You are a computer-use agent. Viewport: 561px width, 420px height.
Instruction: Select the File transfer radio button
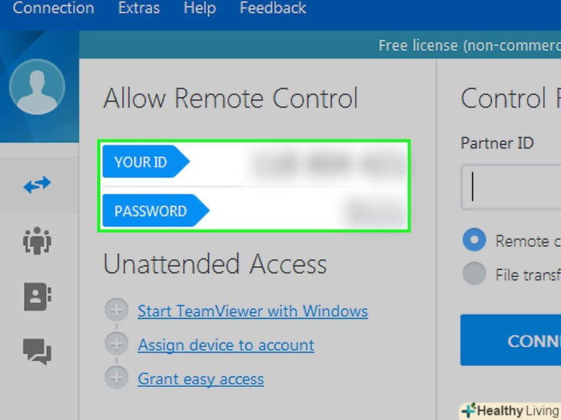pyautogui.click(x=474, y=273)
